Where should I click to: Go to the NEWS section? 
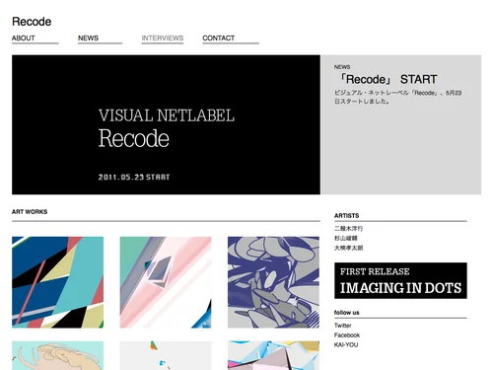pos(88,38)
